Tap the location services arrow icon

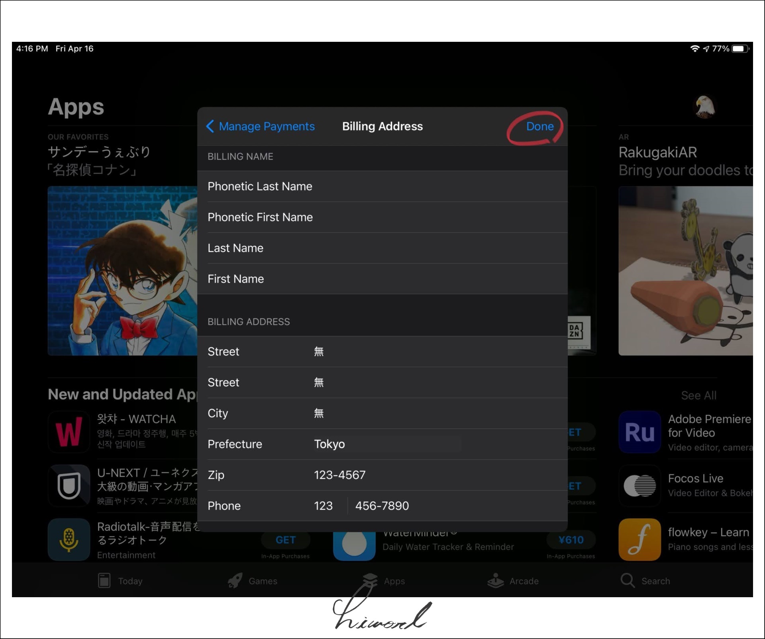[706, 49]
